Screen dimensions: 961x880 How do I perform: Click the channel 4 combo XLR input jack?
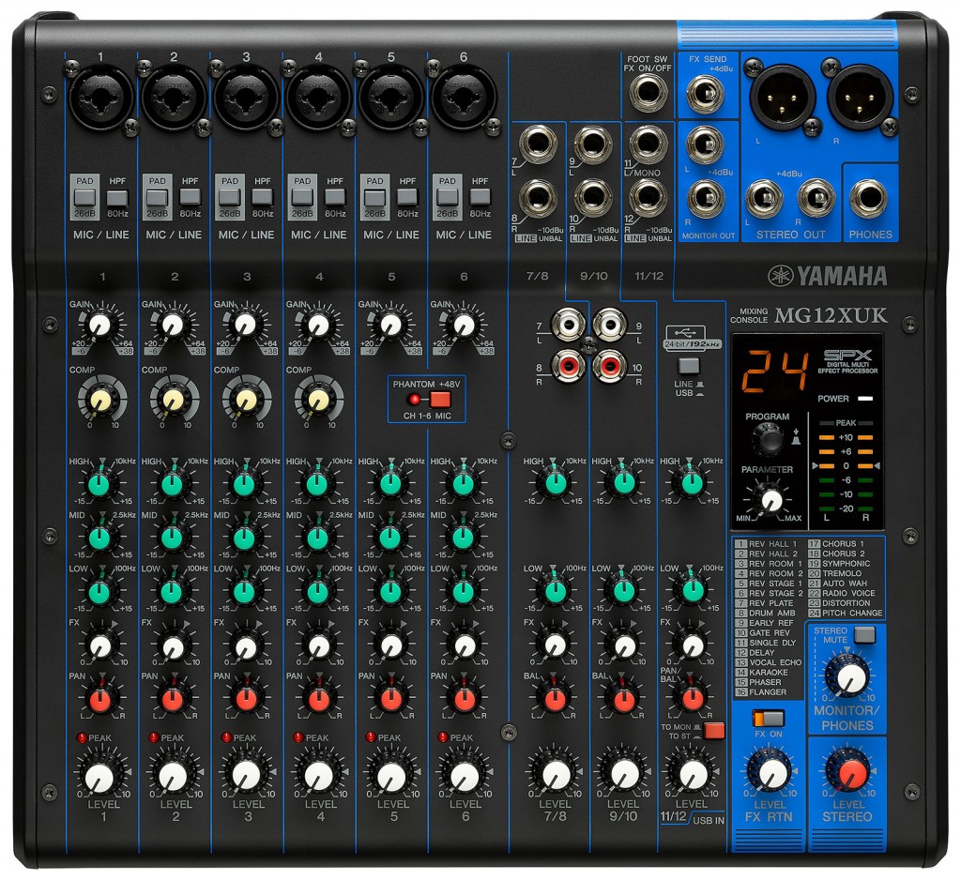(318, 97)
